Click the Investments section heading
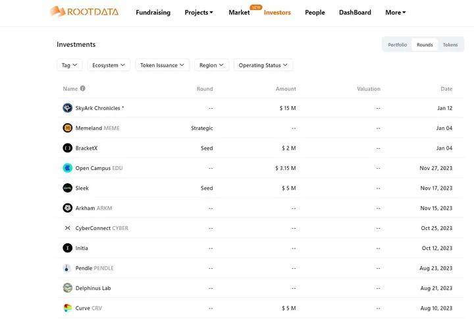 pyautogui.click(x=76, y=44)
